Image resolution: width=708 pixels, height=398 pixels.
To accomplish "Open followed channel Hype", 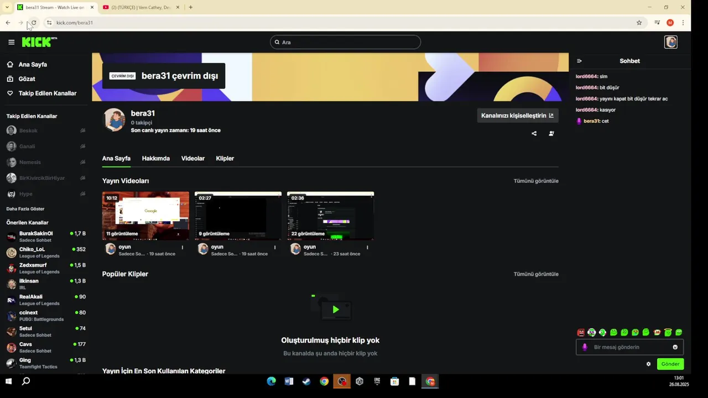I will (x=46, y=194).
